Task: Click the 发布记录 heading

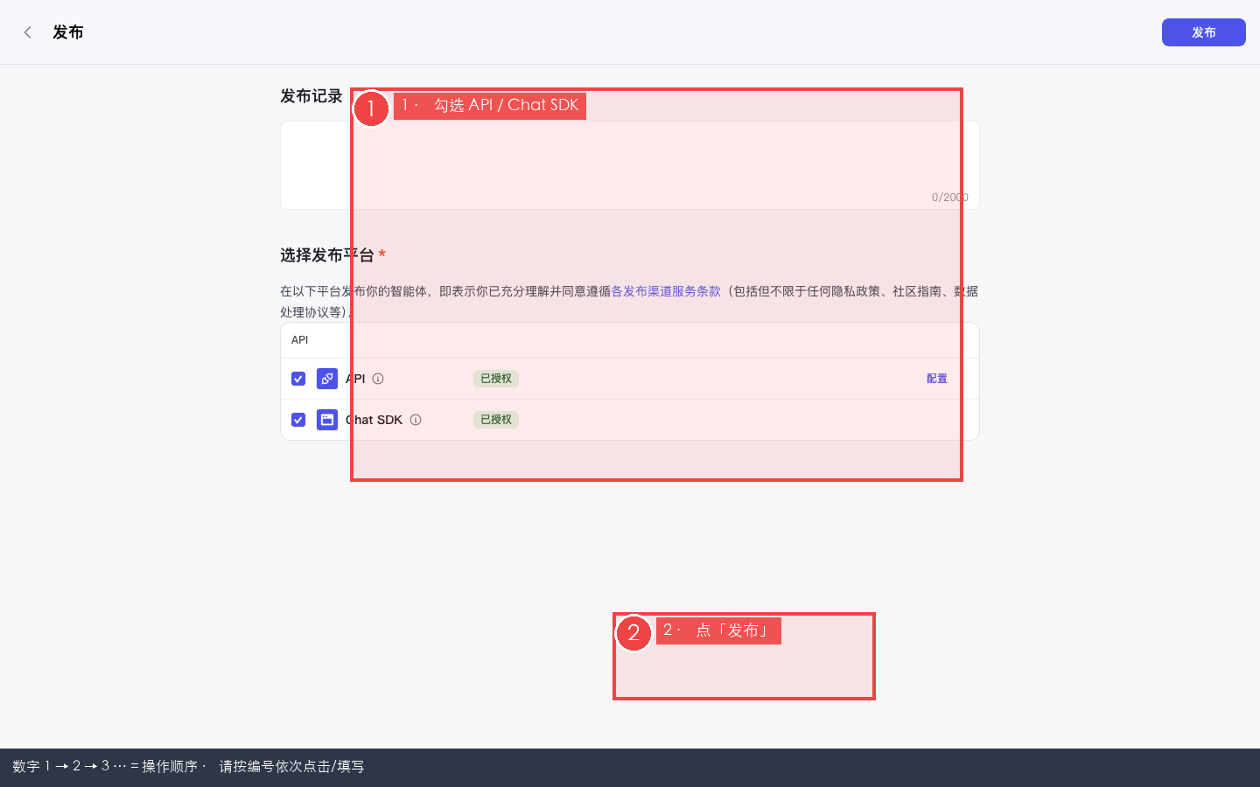Action: click(311, 96)
